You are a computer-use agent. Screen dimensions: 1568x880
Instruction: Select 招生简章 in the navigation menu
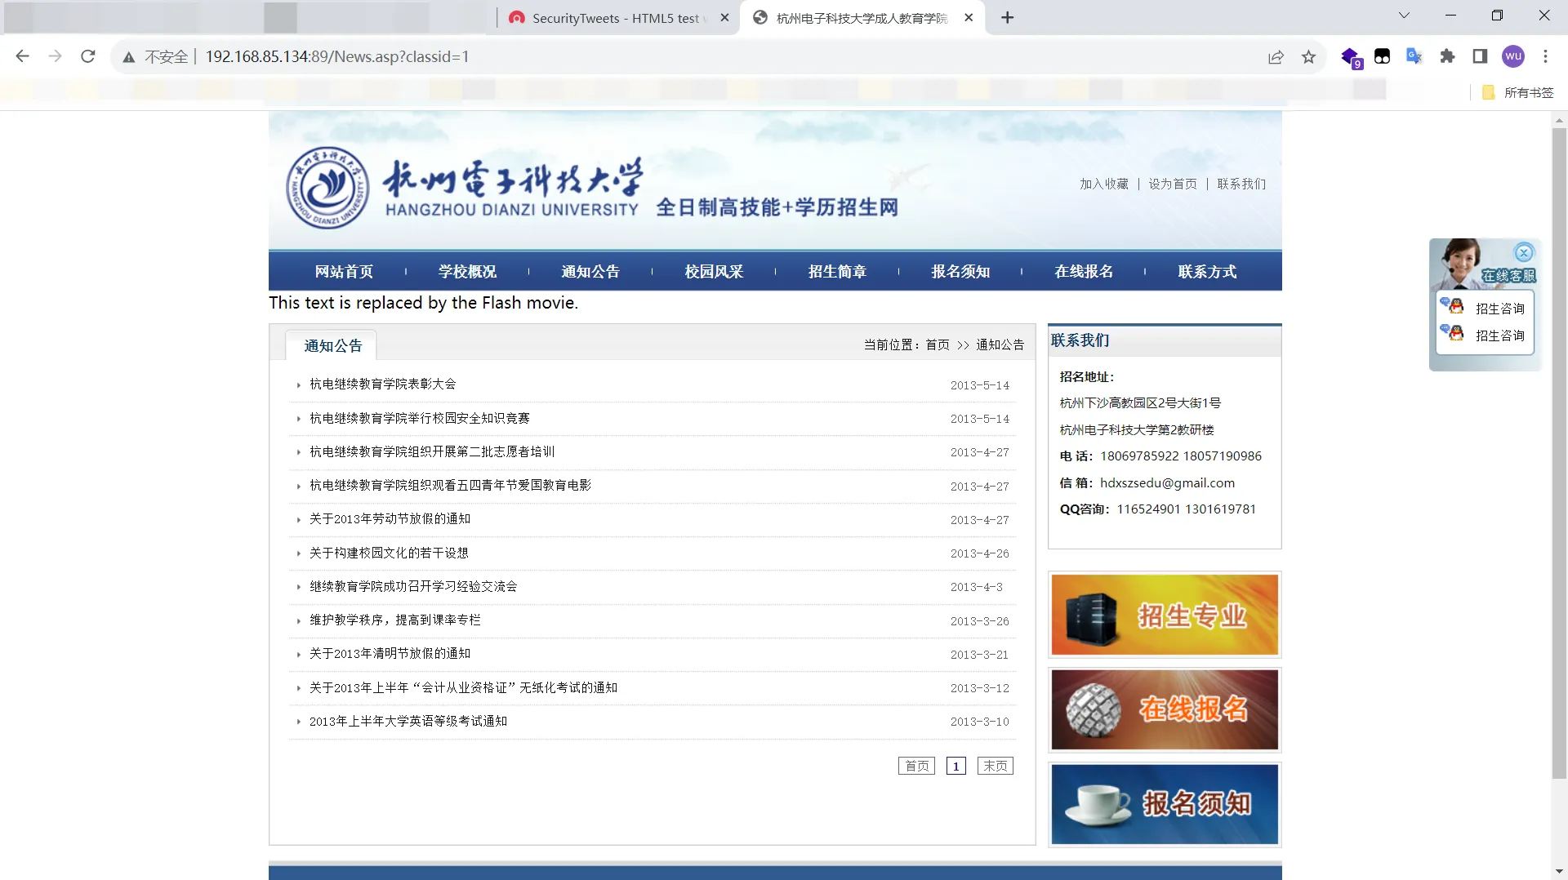(837, 271)
